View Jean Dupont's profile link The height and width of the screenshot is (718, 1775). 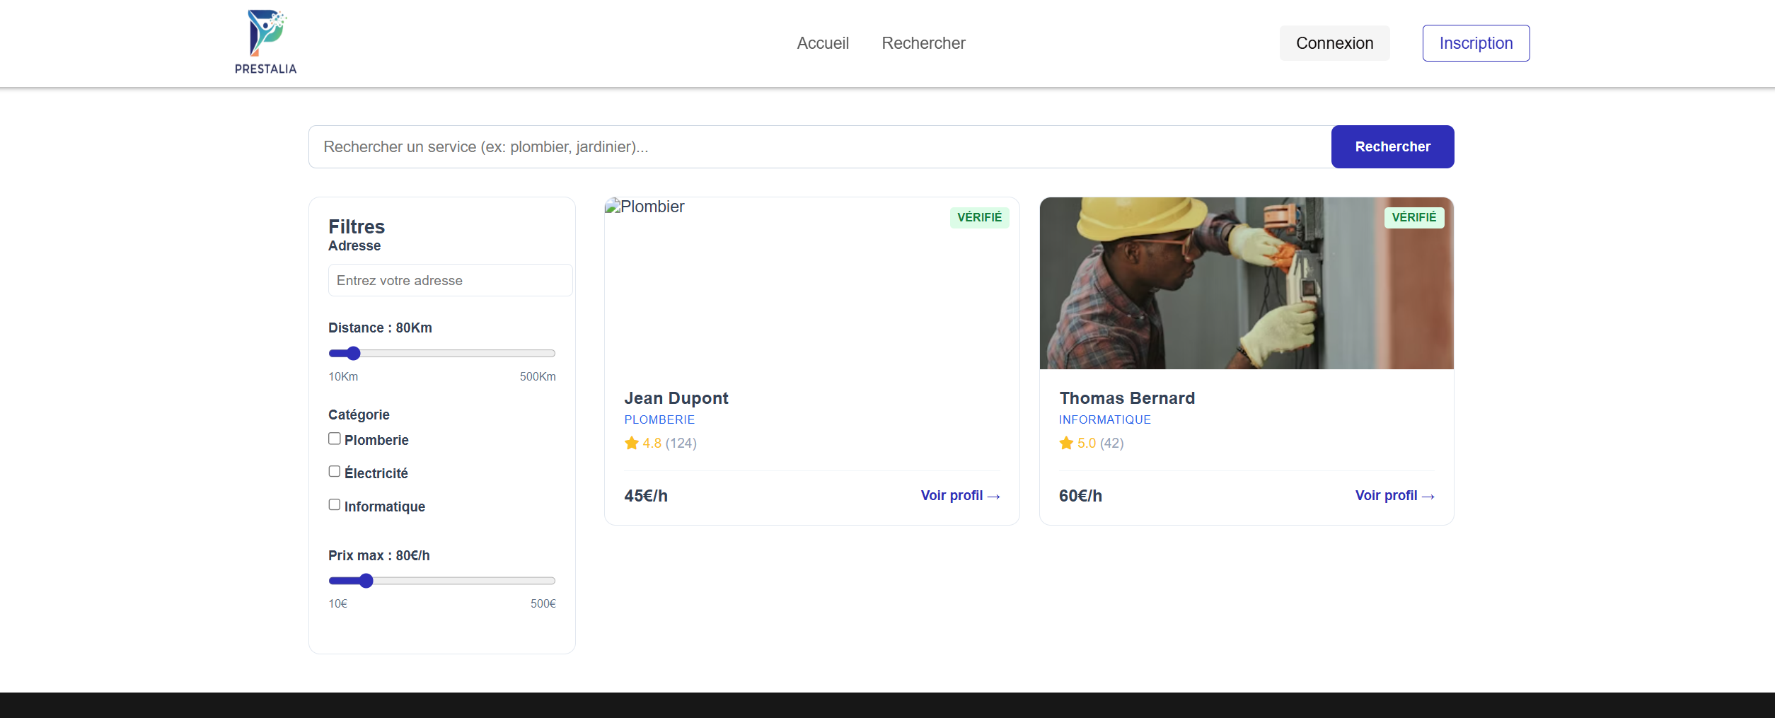[960, 496]
